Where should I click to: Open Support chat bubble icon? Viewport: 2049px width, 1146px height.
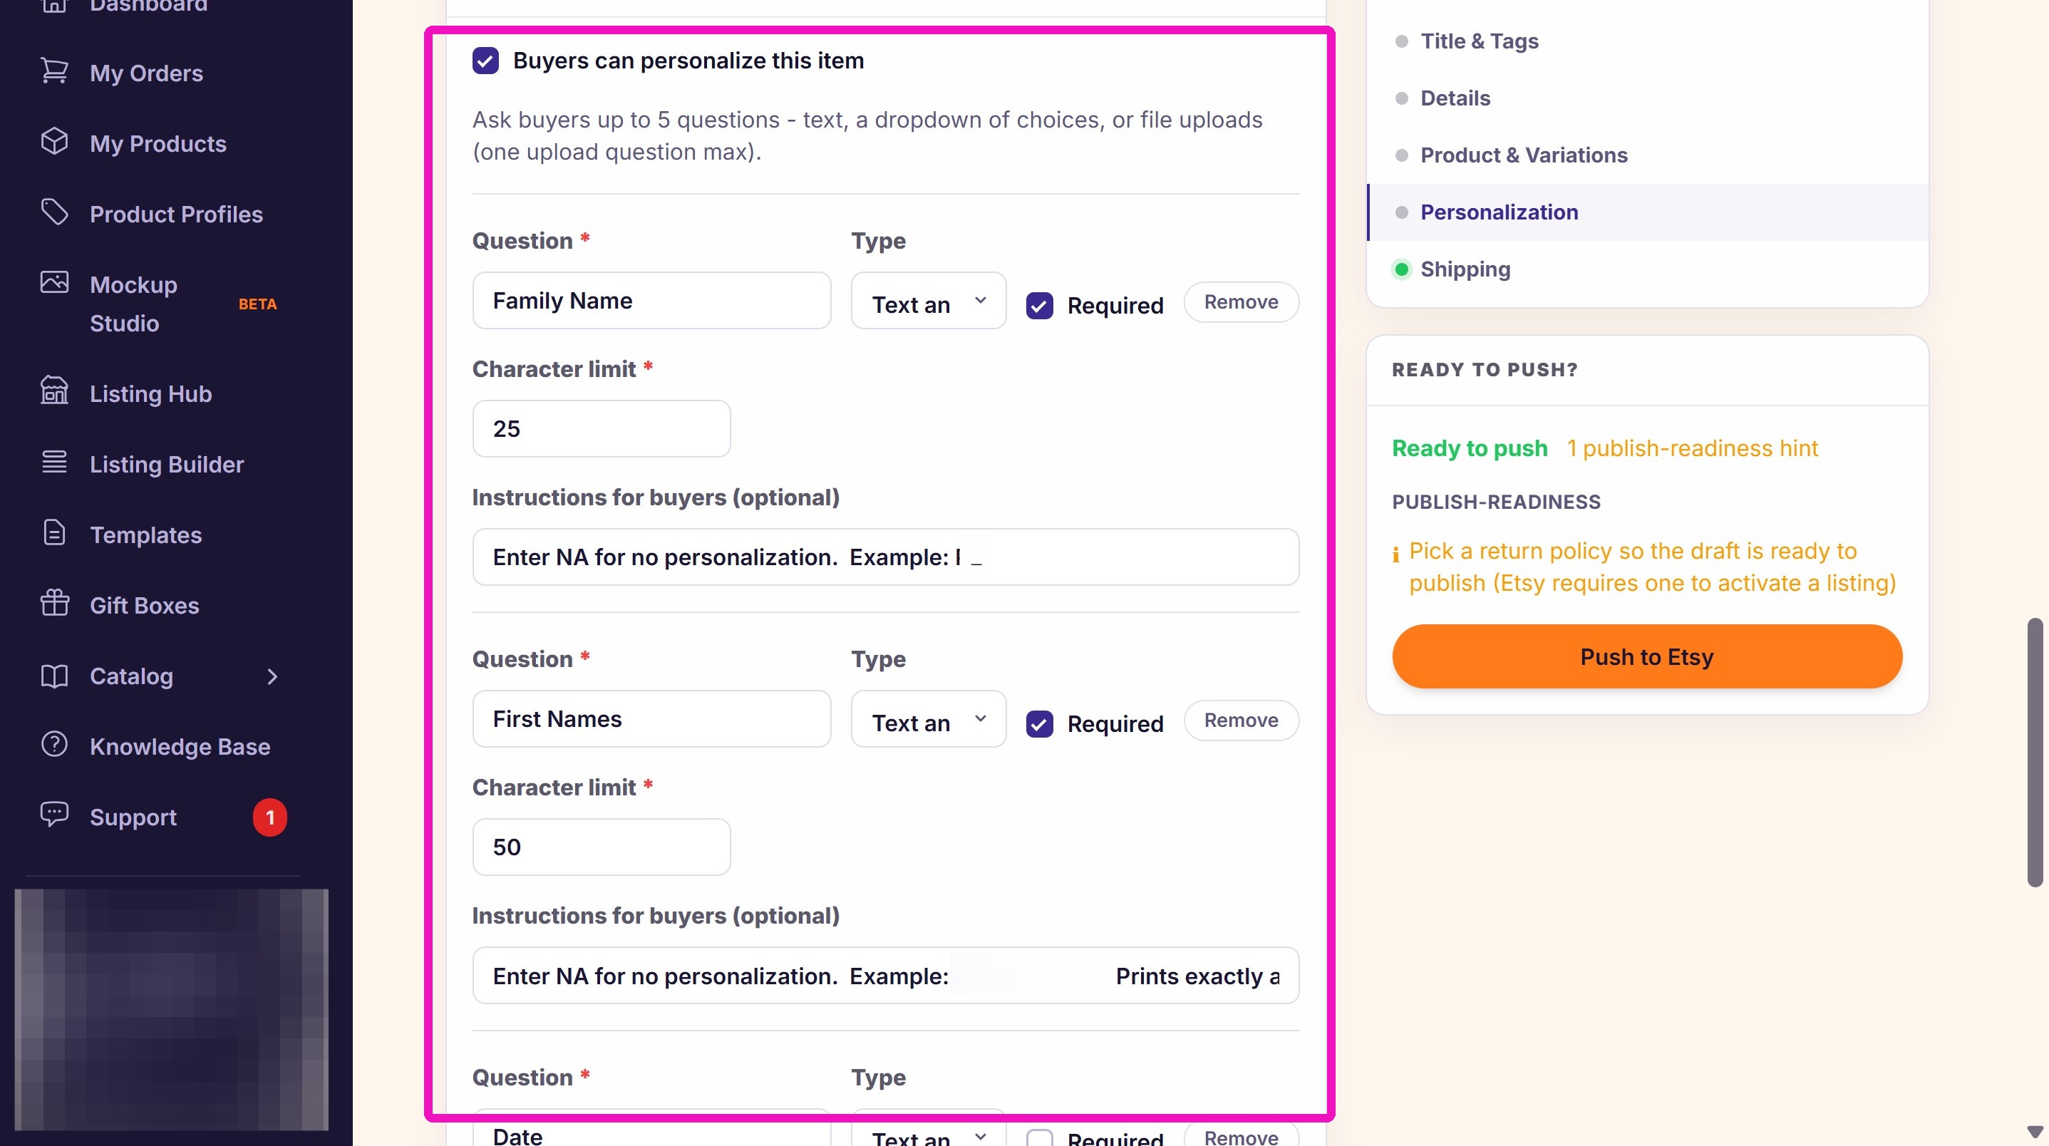coord(54,815)
